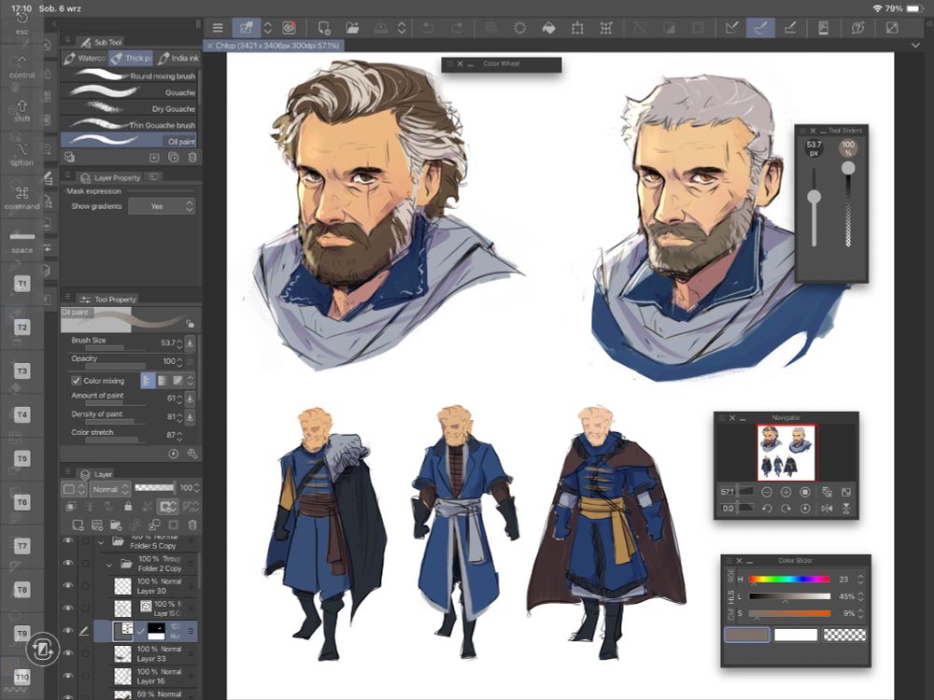Click the main gray-brown color swatch

point(747,635)
